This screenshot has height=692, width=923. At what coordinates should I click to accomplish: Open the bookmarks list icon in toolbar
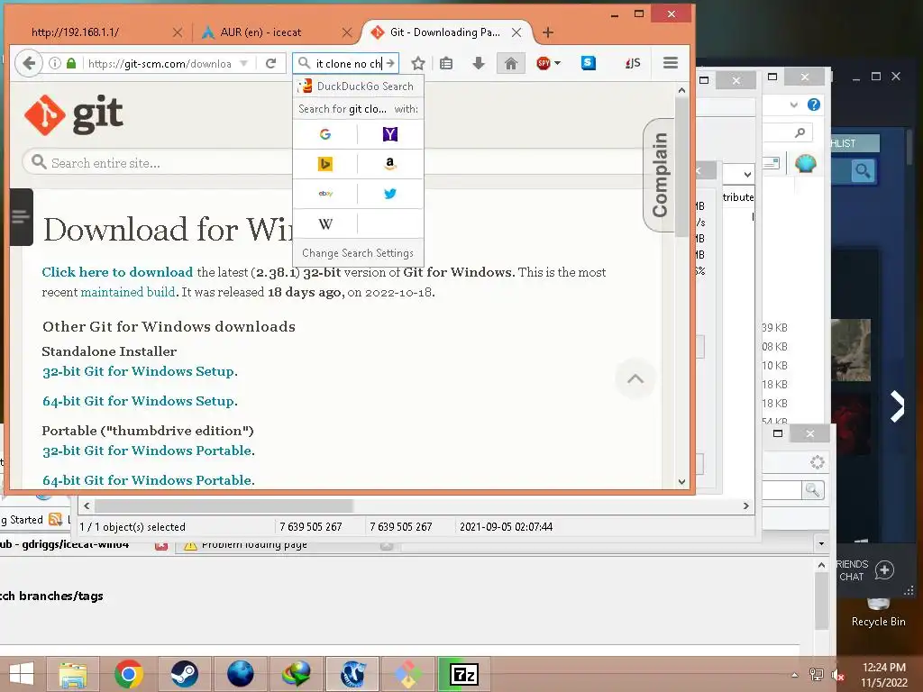point(446,63)
